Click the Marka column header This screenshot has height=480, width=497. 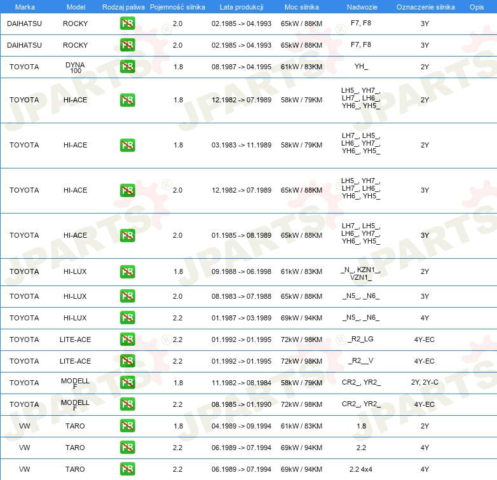[25, 7]
